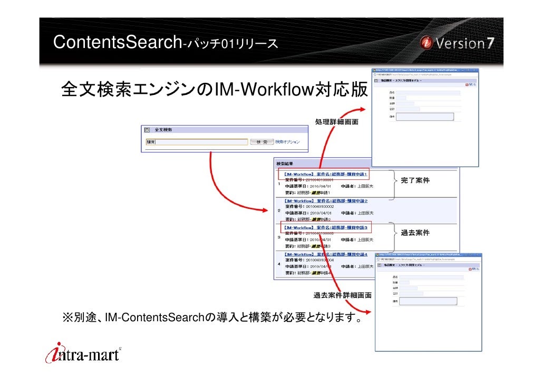543x384 pixels.
Task: Click 品名 field in upper detail window
Action: tap(428, 92)
